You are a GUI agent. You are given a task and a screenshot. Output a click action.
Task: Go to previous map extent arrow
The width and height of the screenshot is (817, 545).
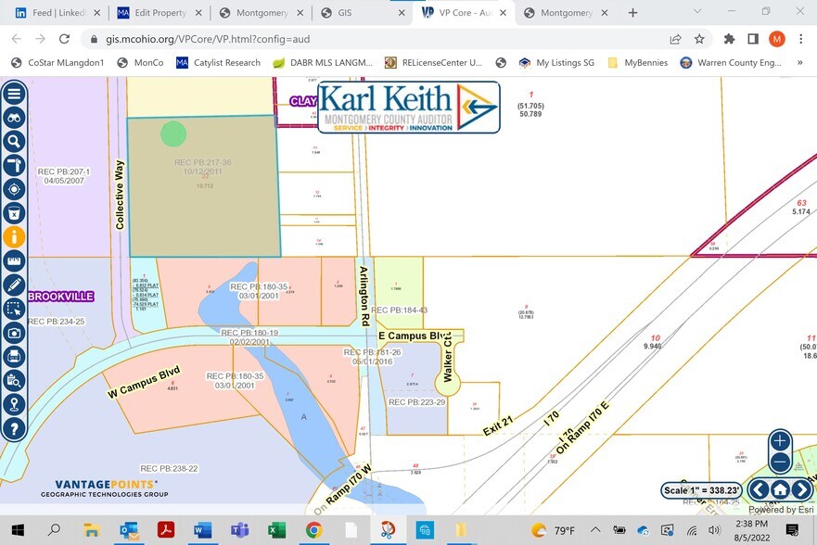tap(760, 489)
